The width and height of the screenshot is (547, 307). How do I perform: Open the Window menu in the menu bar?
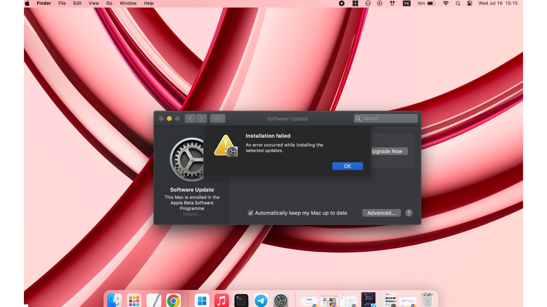click(x=128, y=3)
